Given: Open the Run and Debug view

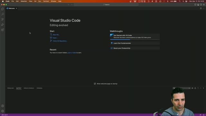Looking at the screenshot, I should [3, 24].
